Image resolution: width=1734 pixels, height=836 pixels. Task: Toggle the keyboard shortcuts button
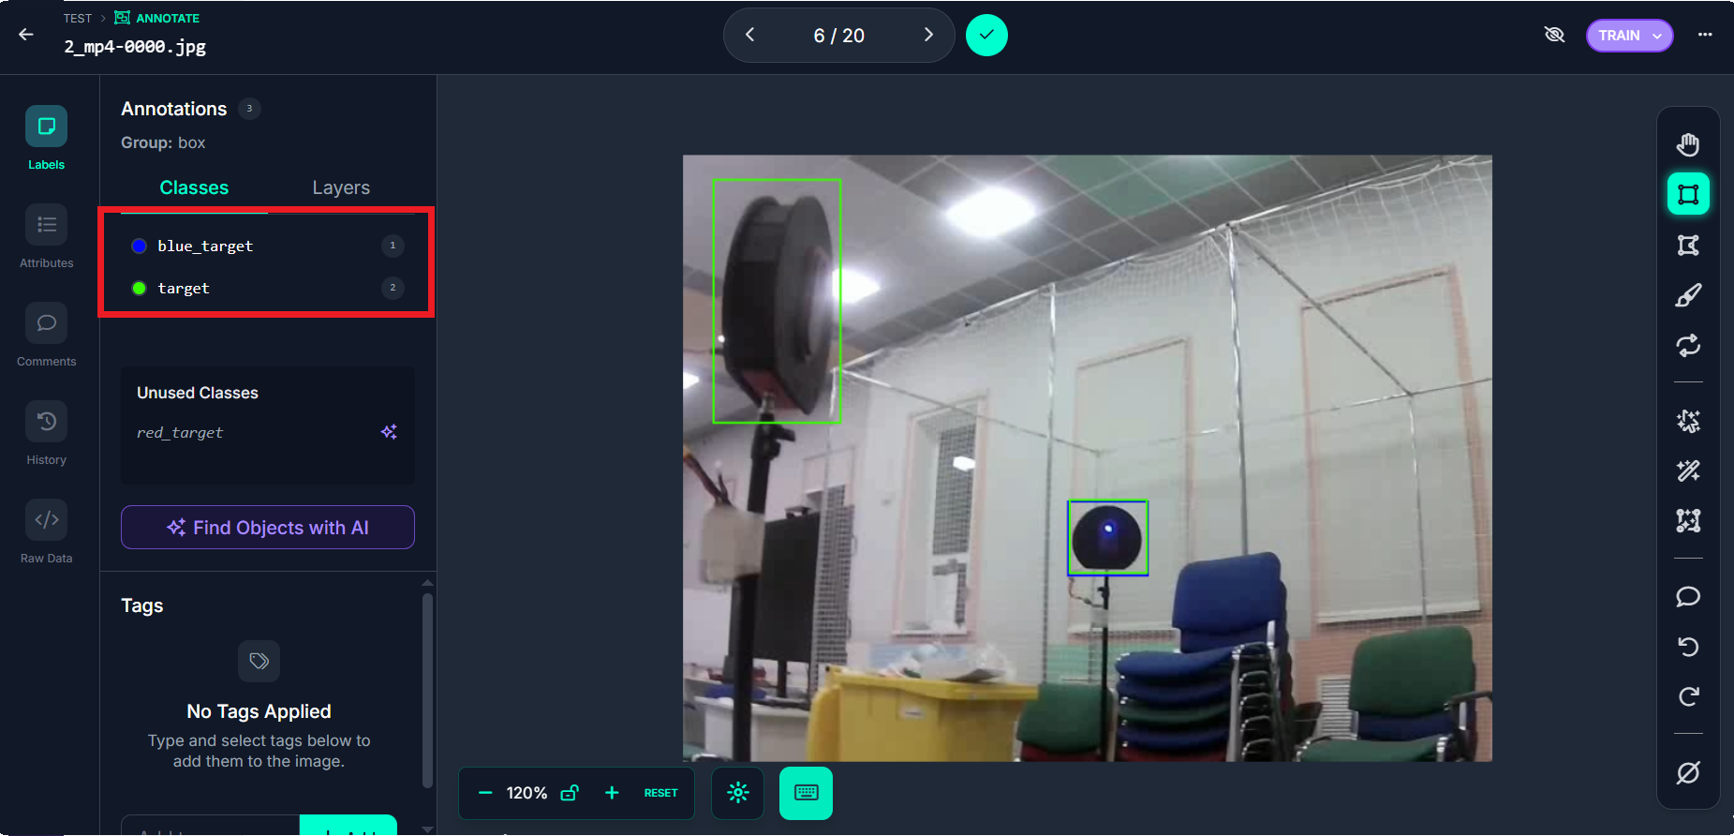click(x=806, y=793)
